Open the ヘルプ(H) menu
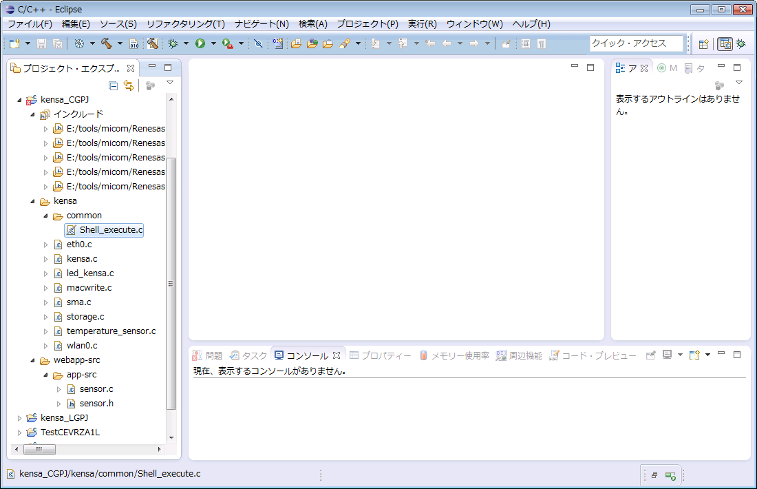This screenshot has height=489, width=757. (531, 23)
